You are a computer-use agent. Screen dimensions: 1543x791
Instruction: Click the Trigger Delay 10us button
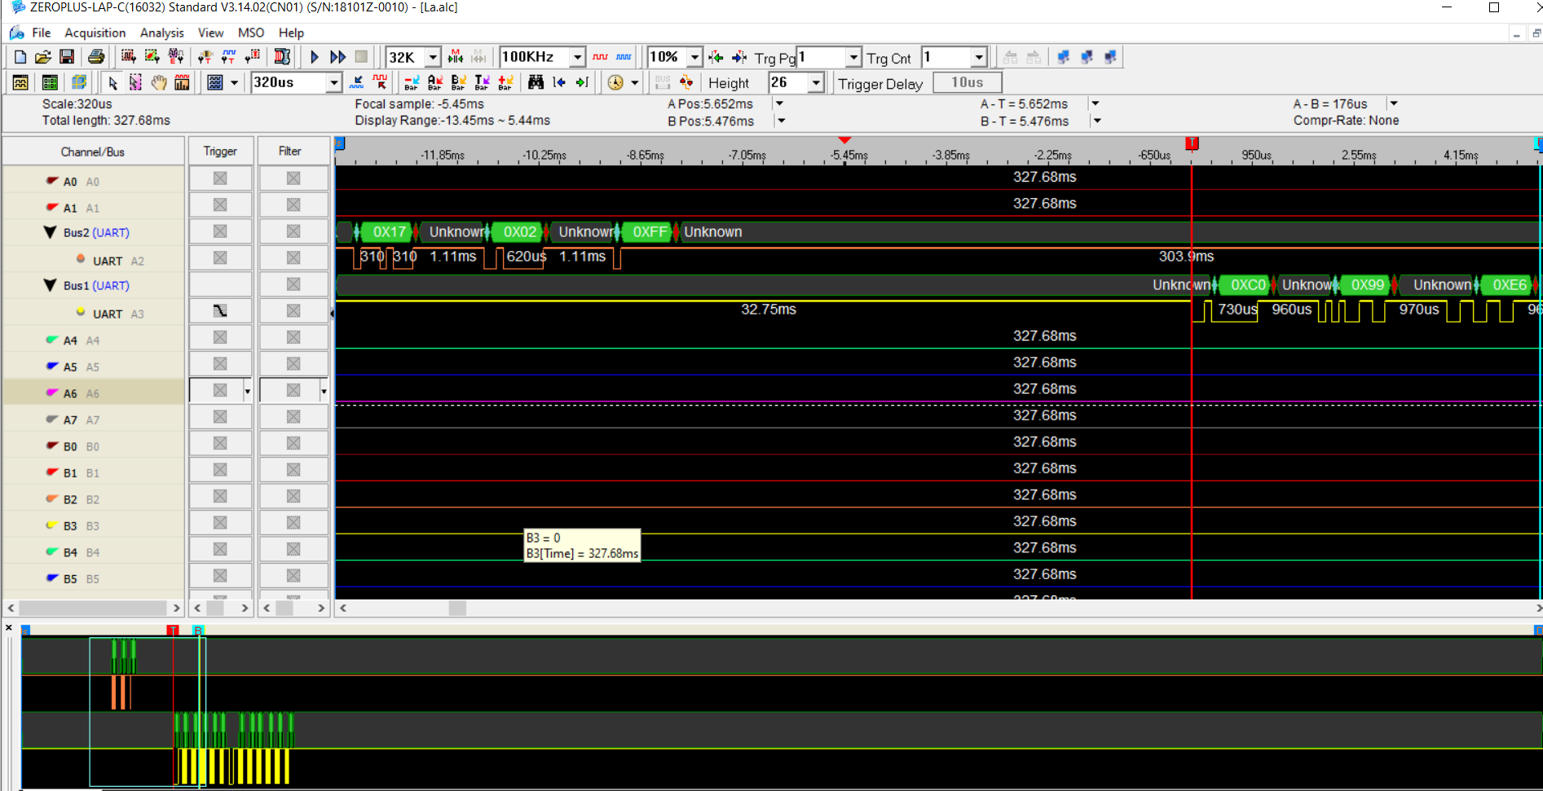(x=967, y=82)
